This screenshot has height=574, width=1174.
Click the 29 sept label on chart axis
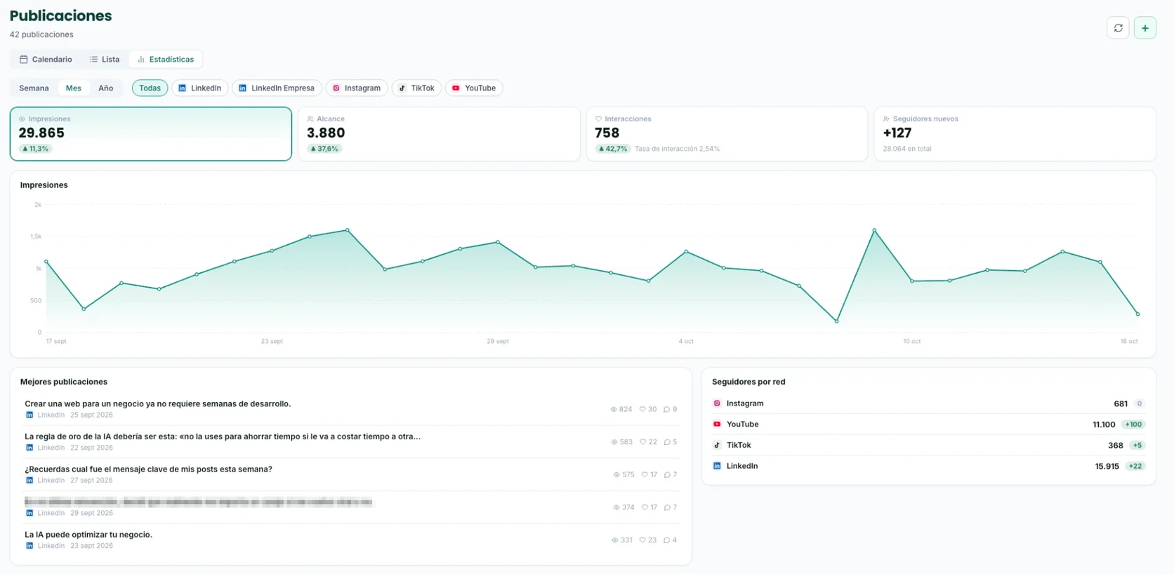pyautogui.click(x=498, y=342)
